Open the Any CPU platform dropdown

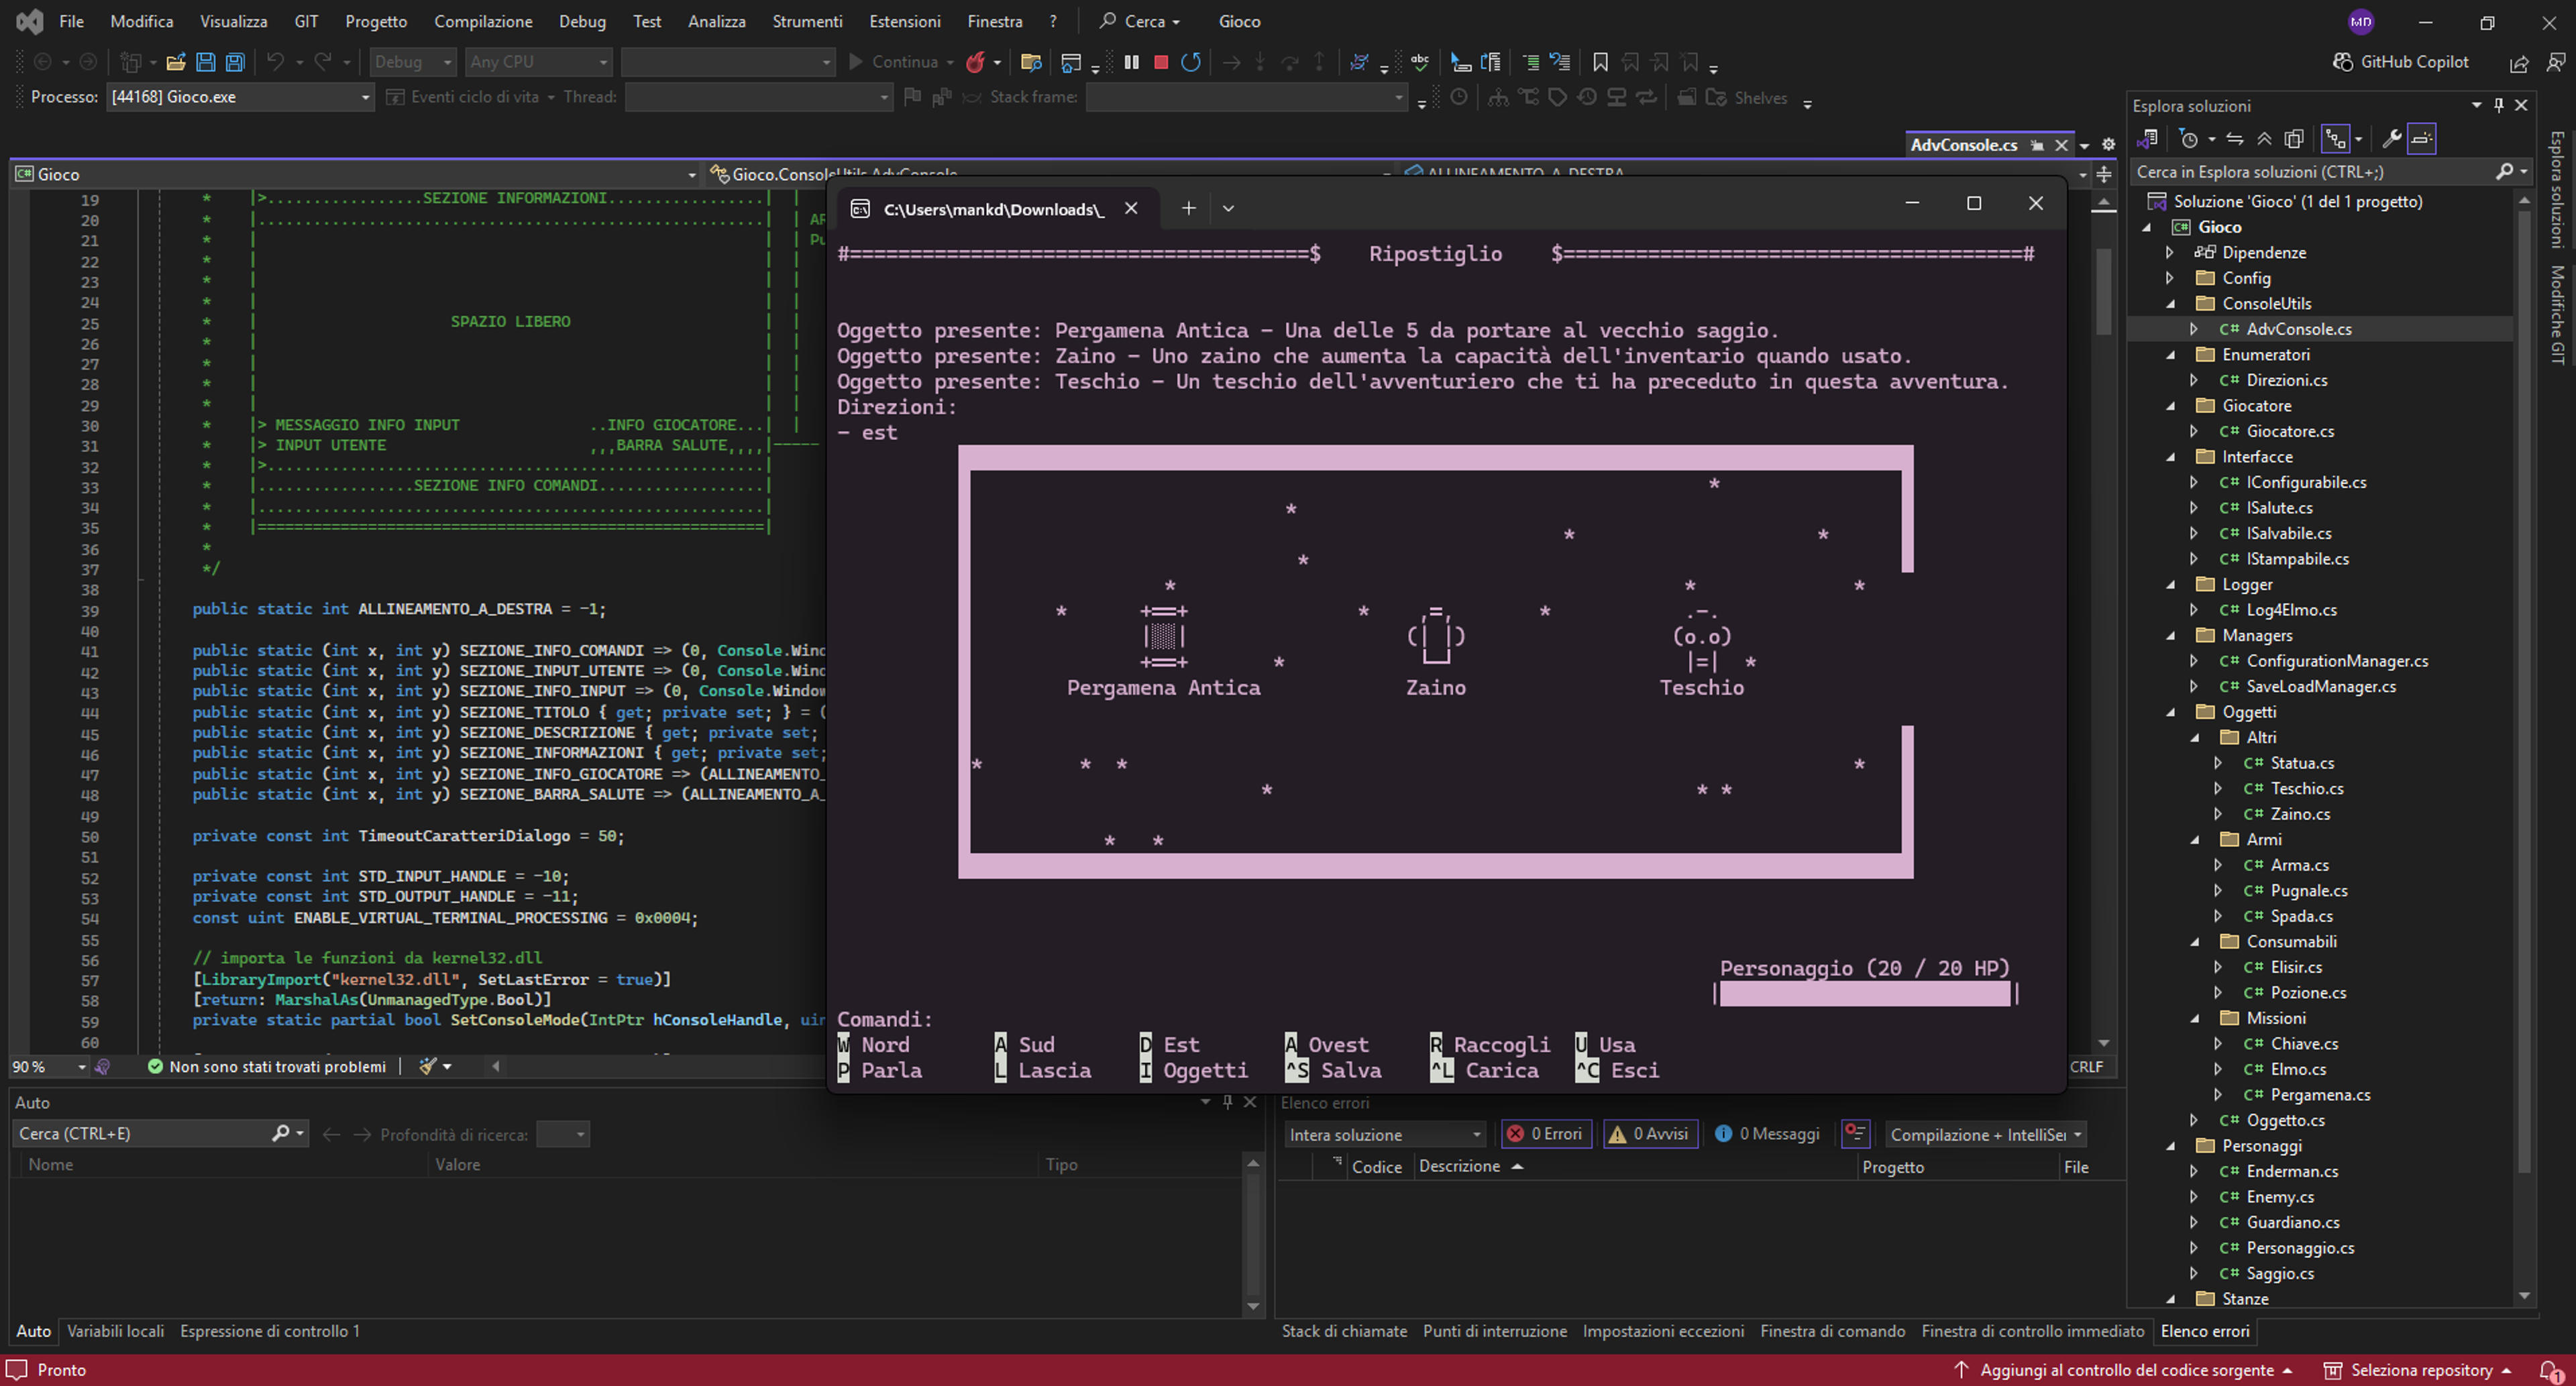pyautogui.click(x=539, y=62)
